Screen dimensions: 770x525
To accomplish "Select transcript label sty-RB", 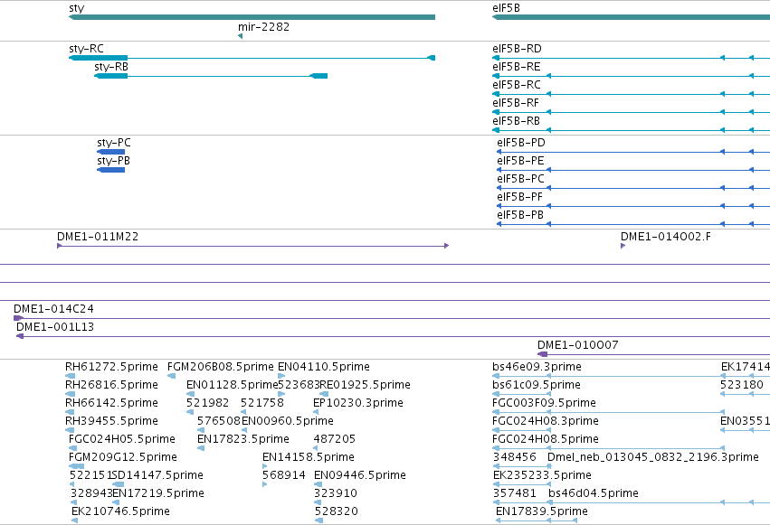I will (111, 67).
